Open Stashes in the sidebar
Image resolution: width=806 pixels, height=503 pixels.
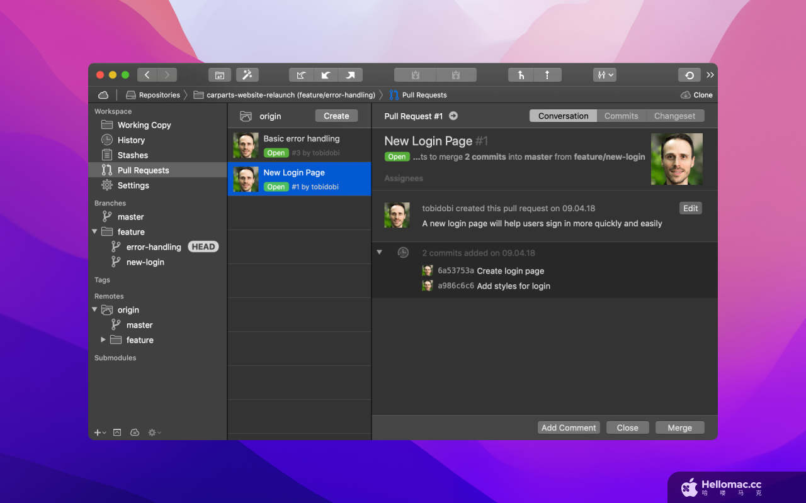[x=157, y=155]
